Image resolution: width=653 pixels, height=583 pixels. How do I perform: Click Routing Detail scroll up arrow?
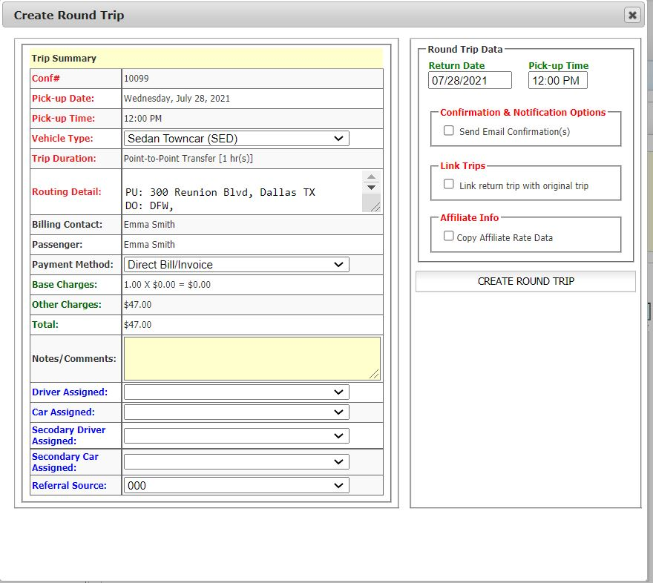(x=371, y=177)
